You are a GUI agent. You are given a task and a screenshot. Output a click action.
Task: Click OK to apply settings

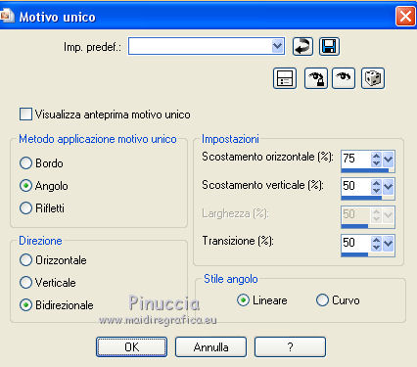point(131,347)
